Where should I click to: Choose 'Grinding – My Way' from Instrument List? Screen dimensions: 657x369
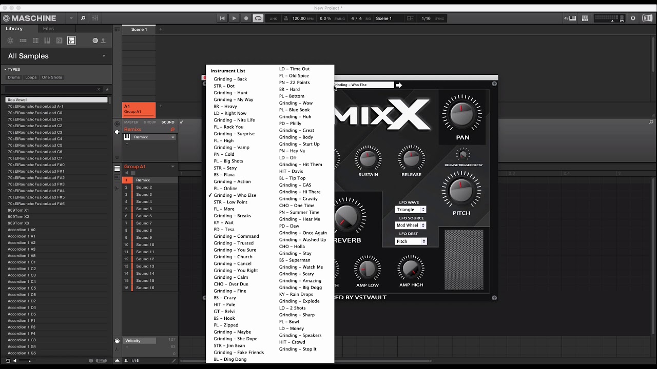pyautogui.click(x=234, y=99)
